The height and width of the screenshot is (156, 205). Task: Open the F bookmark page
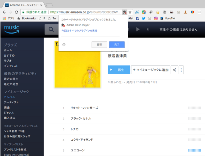[42, 18]
